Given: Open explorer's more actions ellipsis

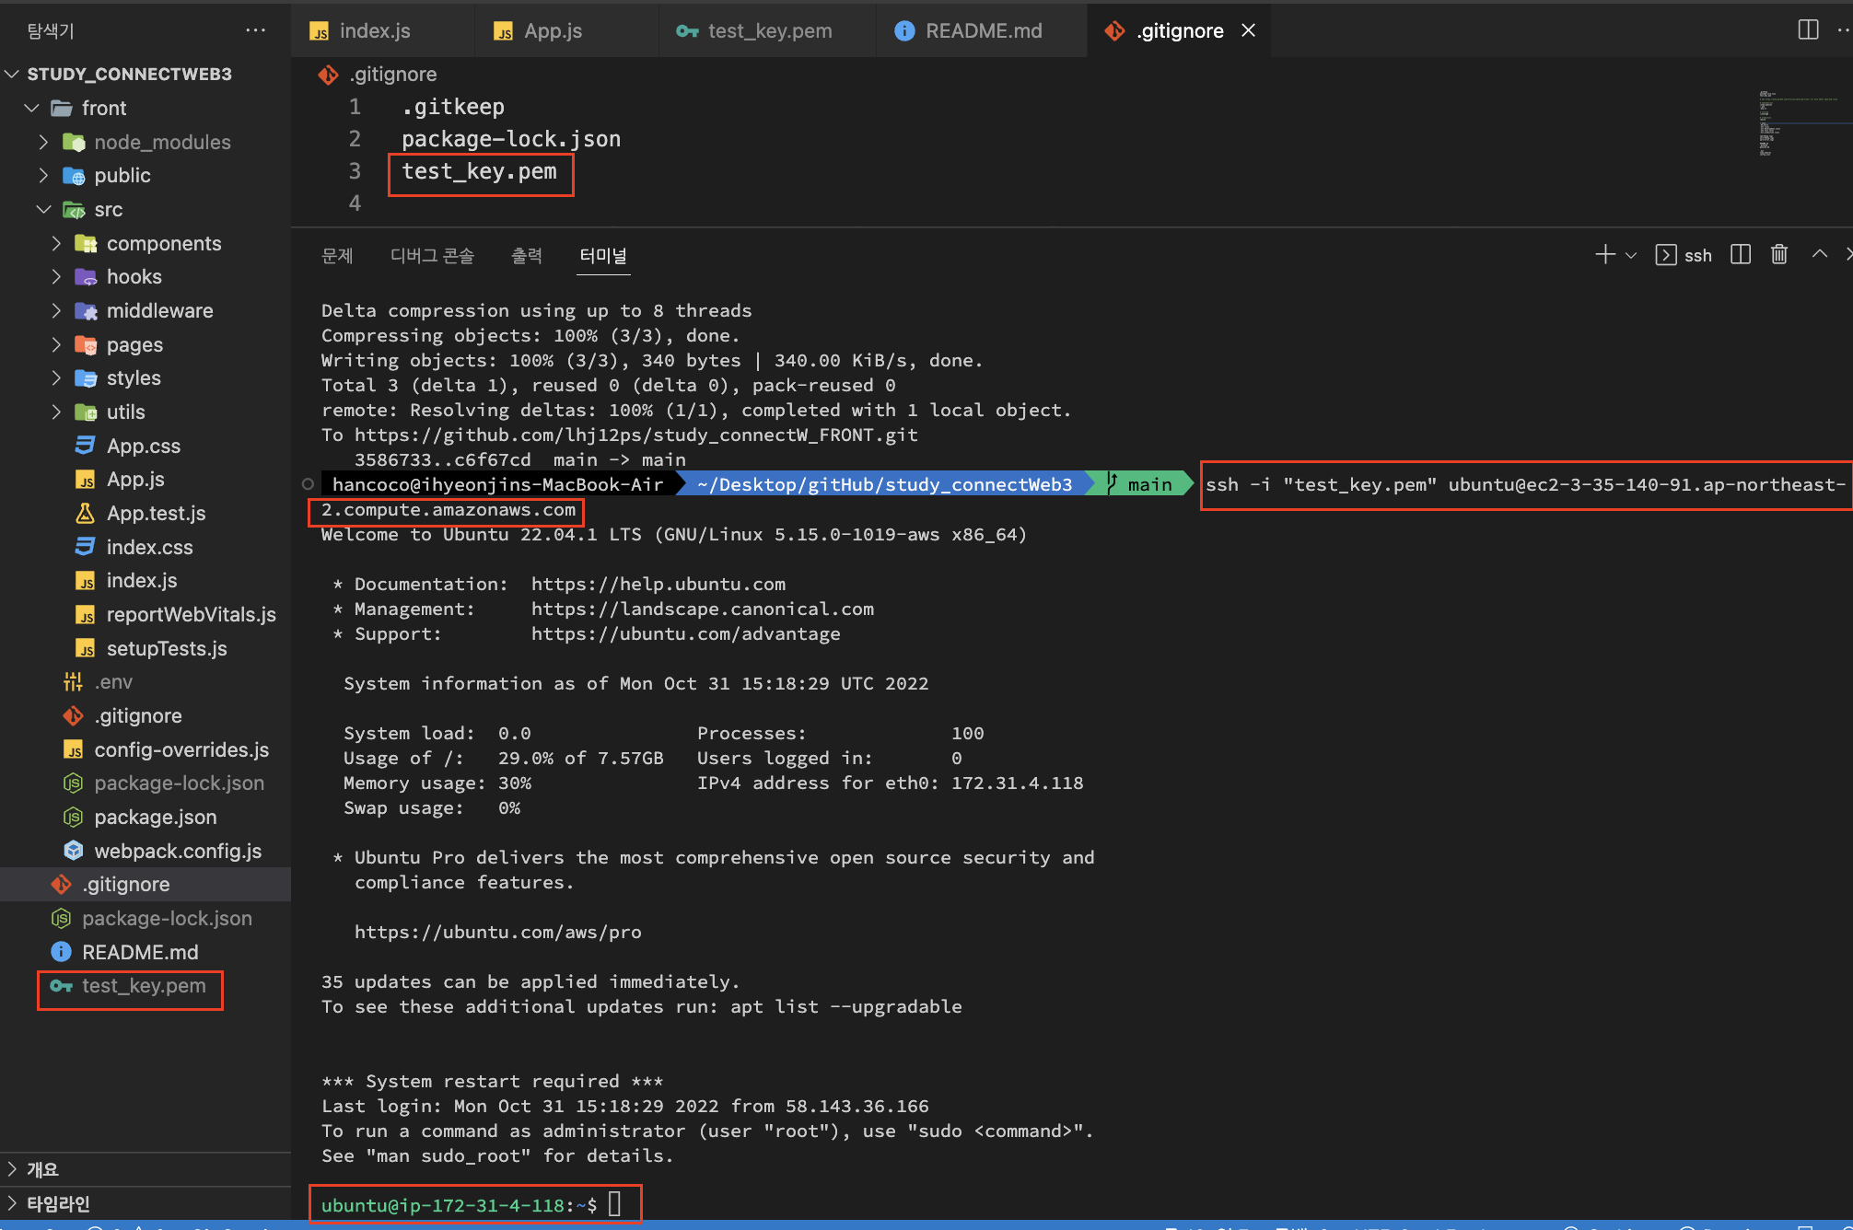Looking at the screenshot, I should pyautogui.click(x=255, y=30).
